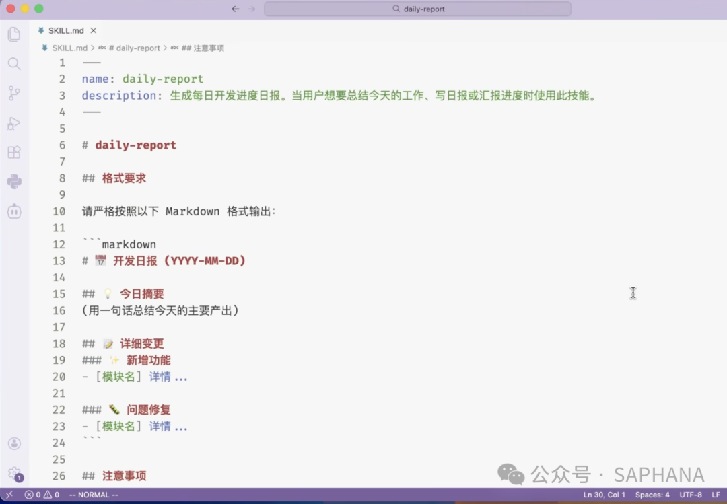Toggle the error and warning counter
This screenshot has height=504, width=727.
(x=40, y=495)
